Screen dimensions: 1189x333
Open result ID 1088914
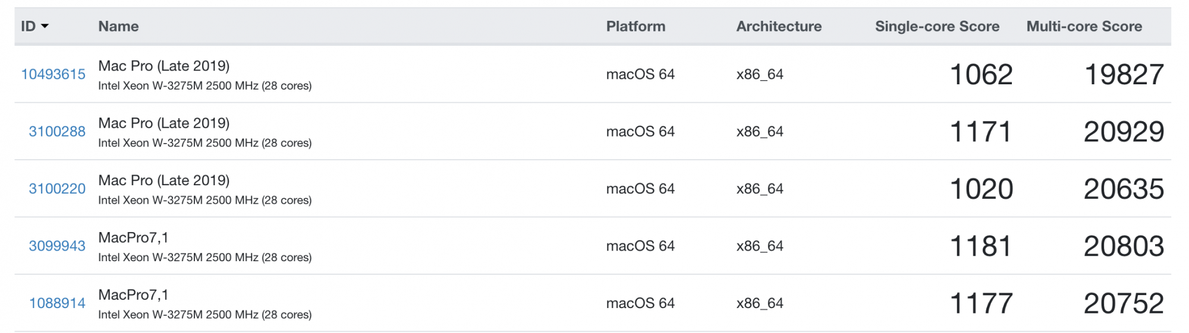pyautogui.click(x=57, y=303)
